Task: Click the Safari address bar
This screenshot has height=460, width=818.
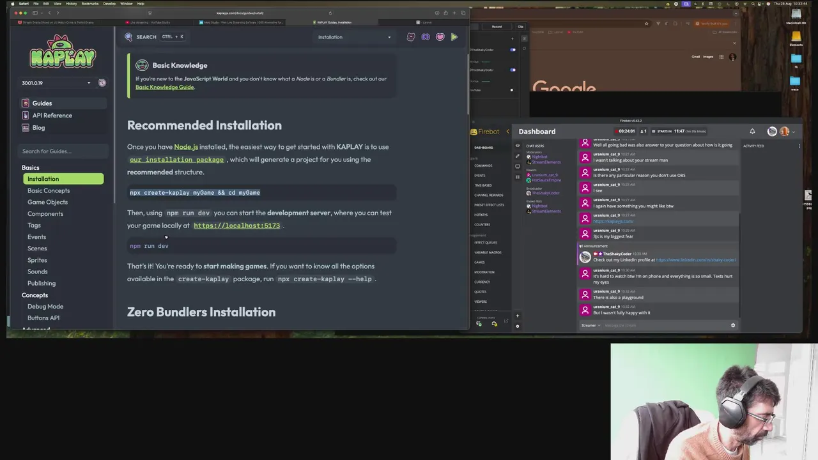Action: click(x=240, y=13)
